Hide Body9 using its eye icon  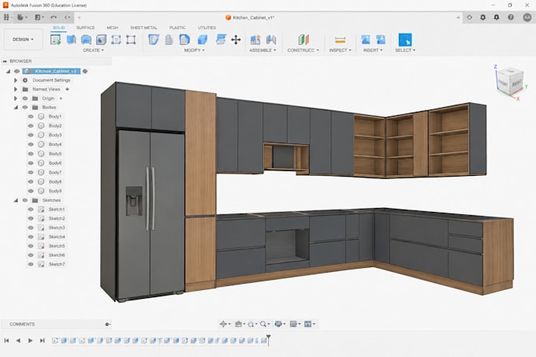point(31,191)
